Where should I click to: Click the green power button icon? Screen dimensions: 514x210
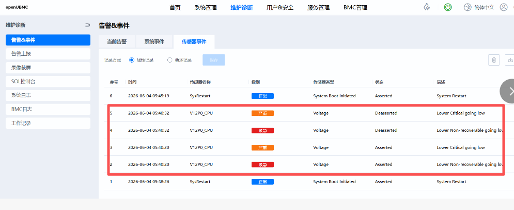[x=448, y=7]
